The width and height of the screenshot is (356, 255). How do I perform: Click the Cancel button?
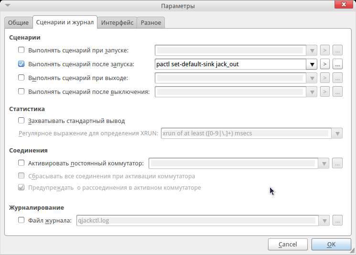288,245
